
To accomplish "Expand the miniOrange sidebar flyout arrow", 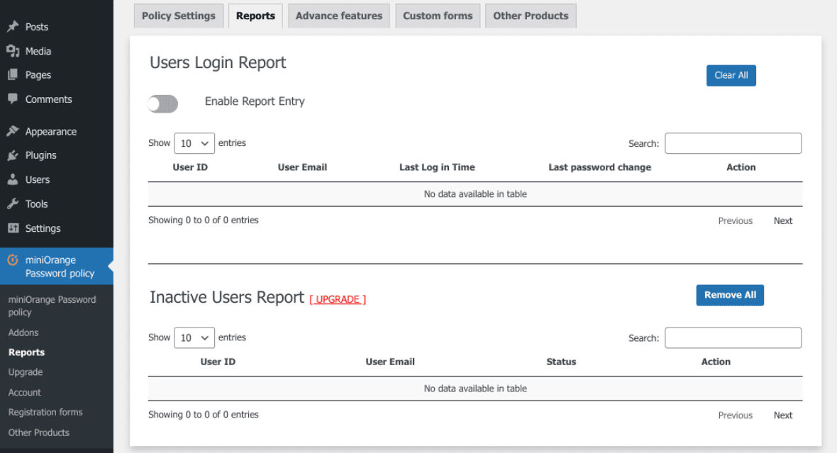I will (x=110, y=266).
